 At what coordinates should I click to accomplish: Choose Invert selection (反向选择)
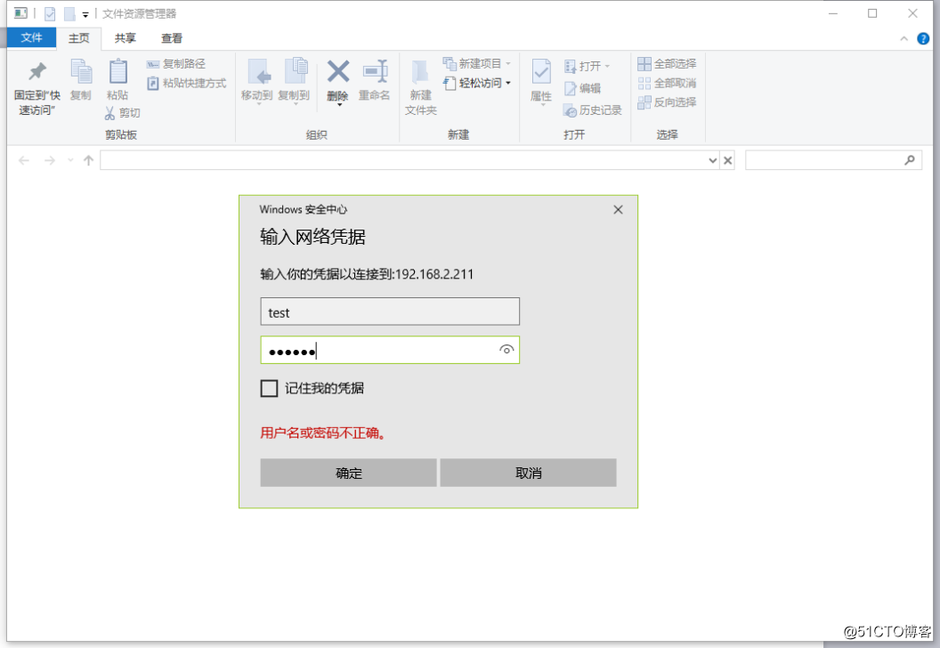coord(668,101)
